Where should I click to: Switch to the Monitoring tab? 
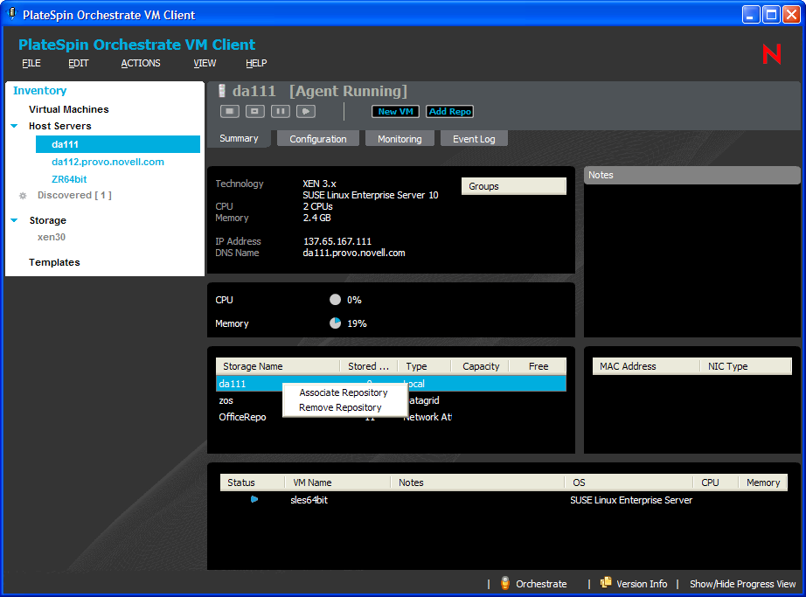tap(400, 139)
